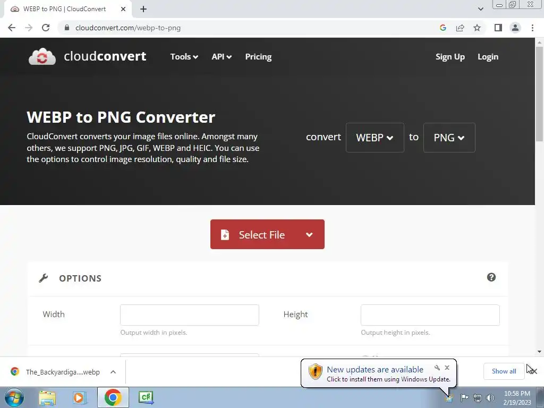Viewport: 544px width, 408px height.
Task: Share this page via share icon
Action: (460, 28)
